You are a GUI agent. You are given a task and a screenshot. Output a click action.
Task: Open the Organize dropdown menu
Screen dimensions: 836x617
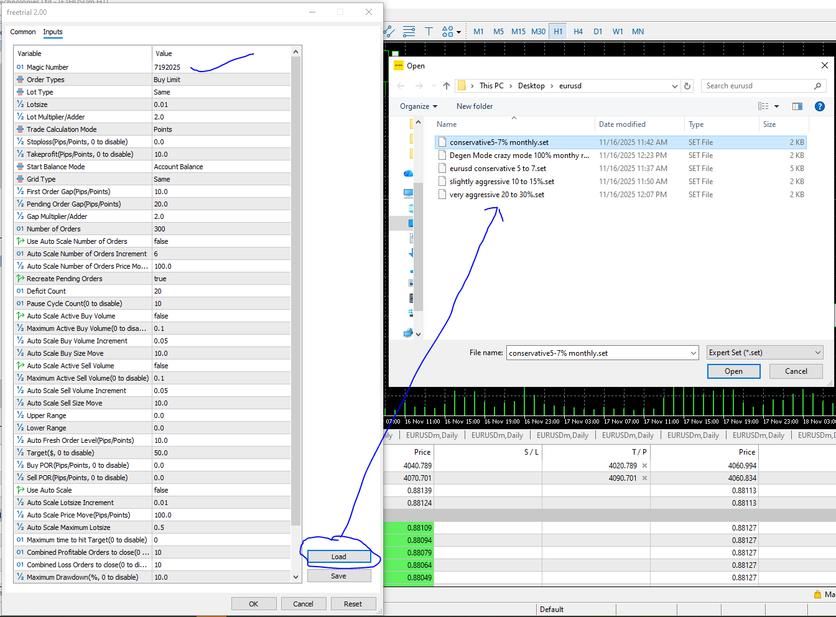[x=419, y=106]
